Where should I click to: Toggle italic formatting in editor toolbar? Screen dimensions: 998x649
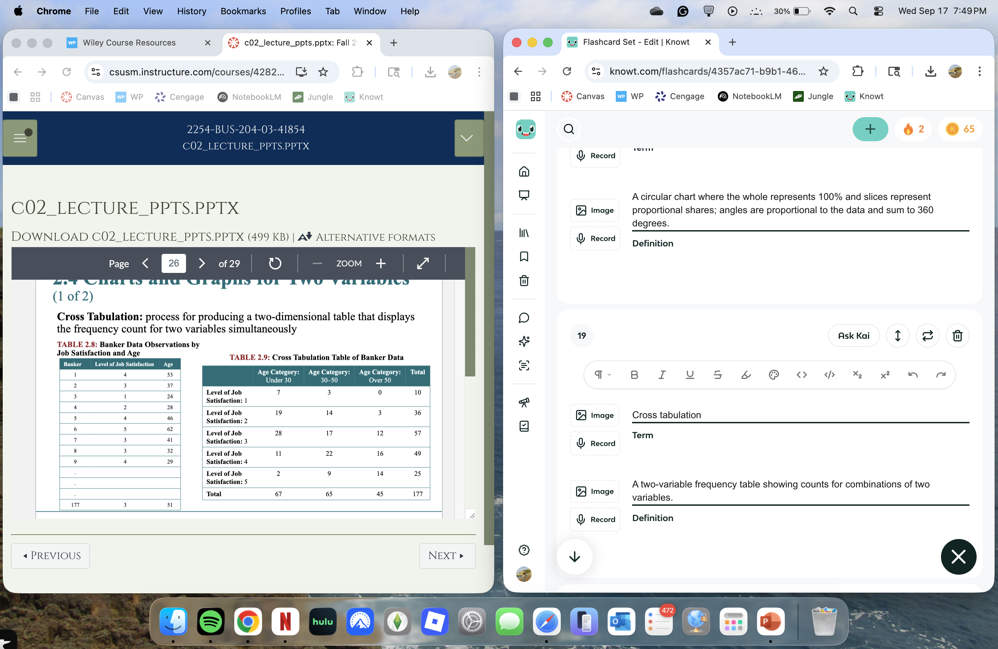point(662,374)
